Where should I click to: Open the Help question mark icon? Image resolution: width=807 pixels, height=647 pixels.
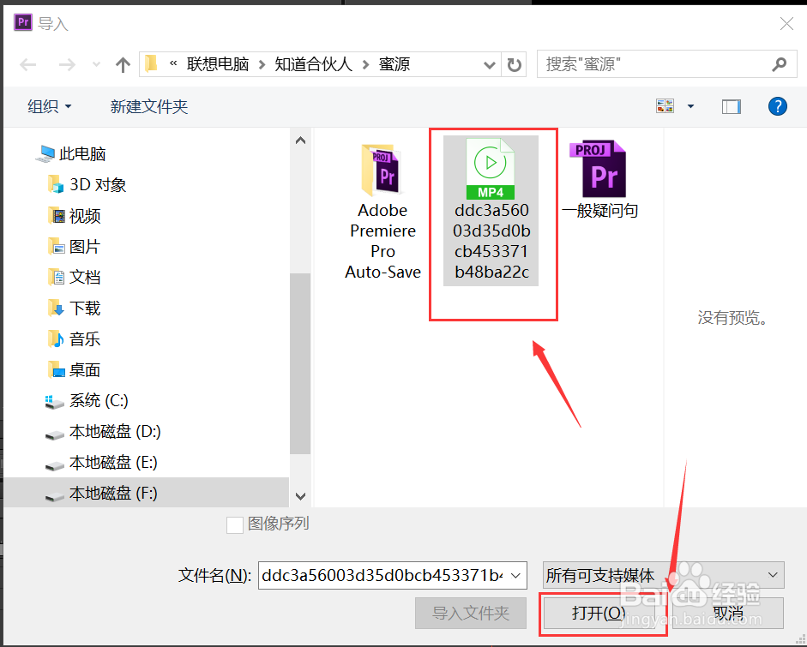click(x=777, y=105)
